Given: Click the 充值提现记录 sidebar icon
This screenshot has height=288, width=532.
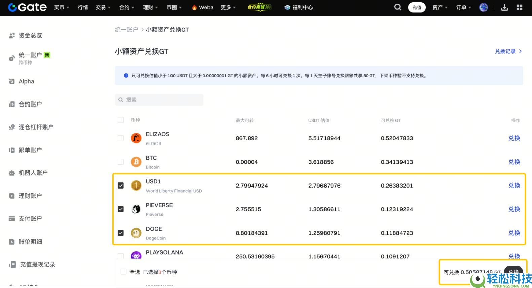Looking at the screenshot, I should [12, 264].
